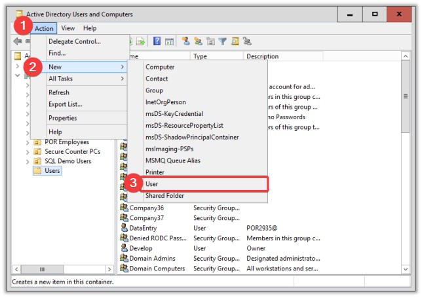Open the Help menu in the menu bar
422x298 pixels.
click(90, 28)
